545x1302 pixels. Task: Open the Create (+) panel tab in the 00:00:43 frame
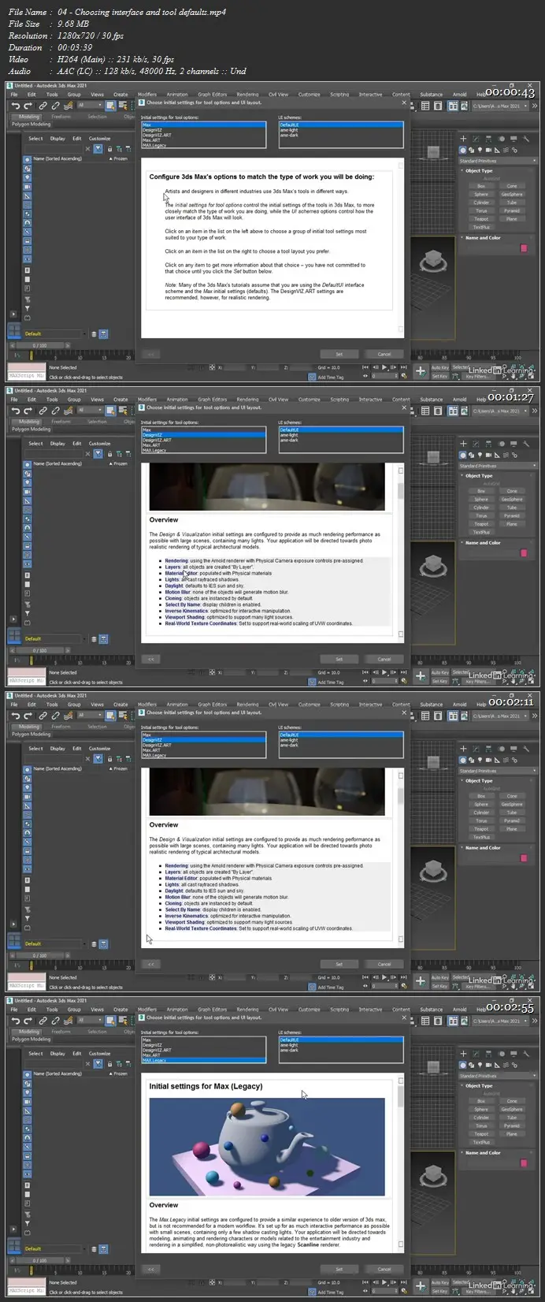[464, 139]
